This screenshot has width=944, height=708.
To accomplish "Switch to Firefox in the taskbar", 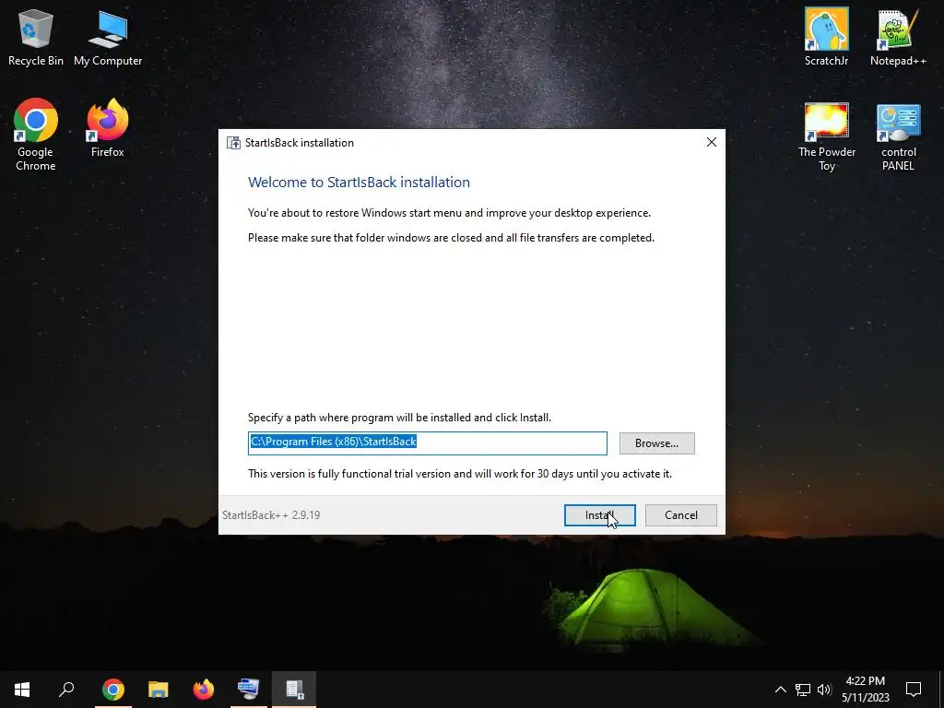I will click(x=204, y=690).
